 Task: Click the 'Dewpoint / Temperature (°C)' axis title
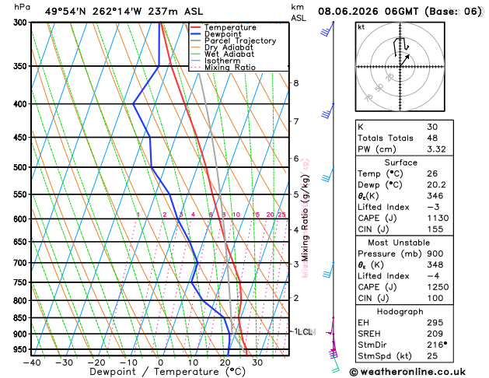tap(167, 372)
